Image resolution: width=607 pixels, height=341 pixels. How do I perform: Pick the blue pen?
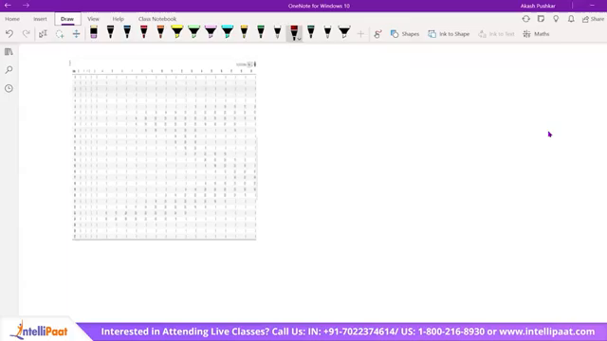coord(127,32)
